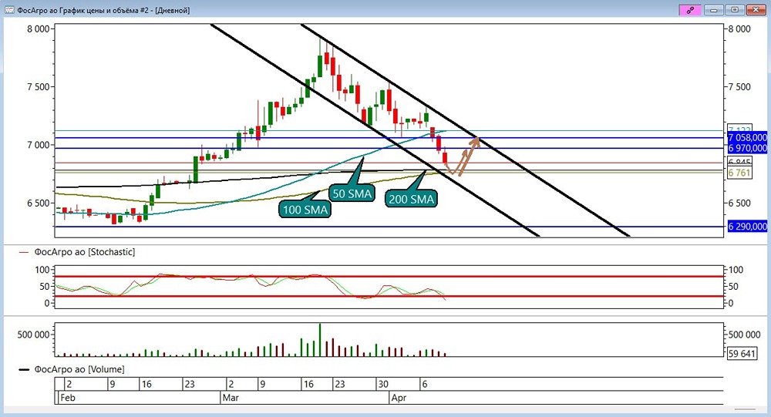This screenshot has height=417, width=771.
Task: Click the 6 500 label on left price axis
Action: [x=39, y=203]
